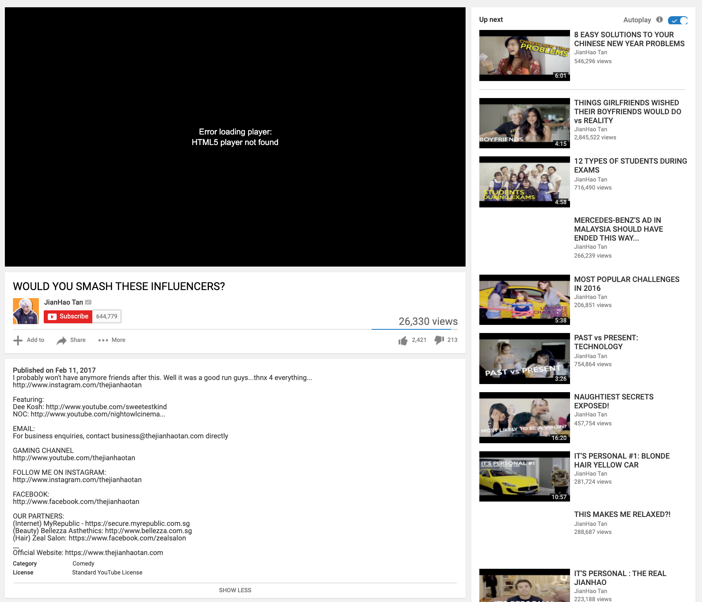The image size is (702, 602).
Task: Open the thejianhaotan.com official website link
Action: [x=114, y=553]
